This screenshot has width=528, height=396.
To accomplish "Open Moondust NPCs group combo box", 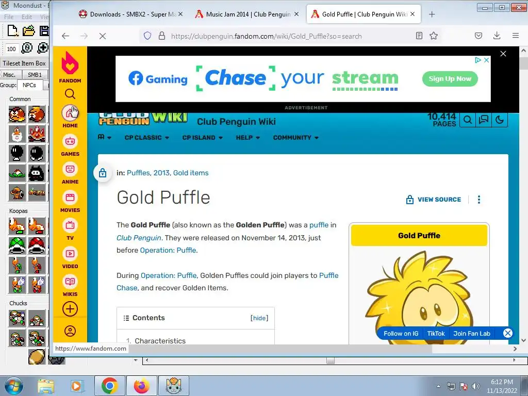I will [x=30, y=85].
